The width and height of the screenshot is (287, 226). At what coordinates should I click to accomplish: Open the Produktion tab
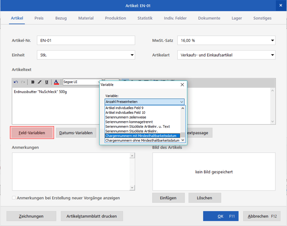tap(116, 18)
